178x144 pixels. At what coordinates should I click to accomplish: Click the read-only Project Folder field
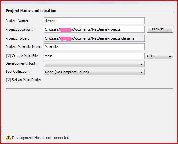(94, 38)
